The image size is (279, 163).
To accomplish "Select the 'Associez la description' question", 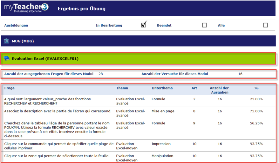I will pos(58,111).
